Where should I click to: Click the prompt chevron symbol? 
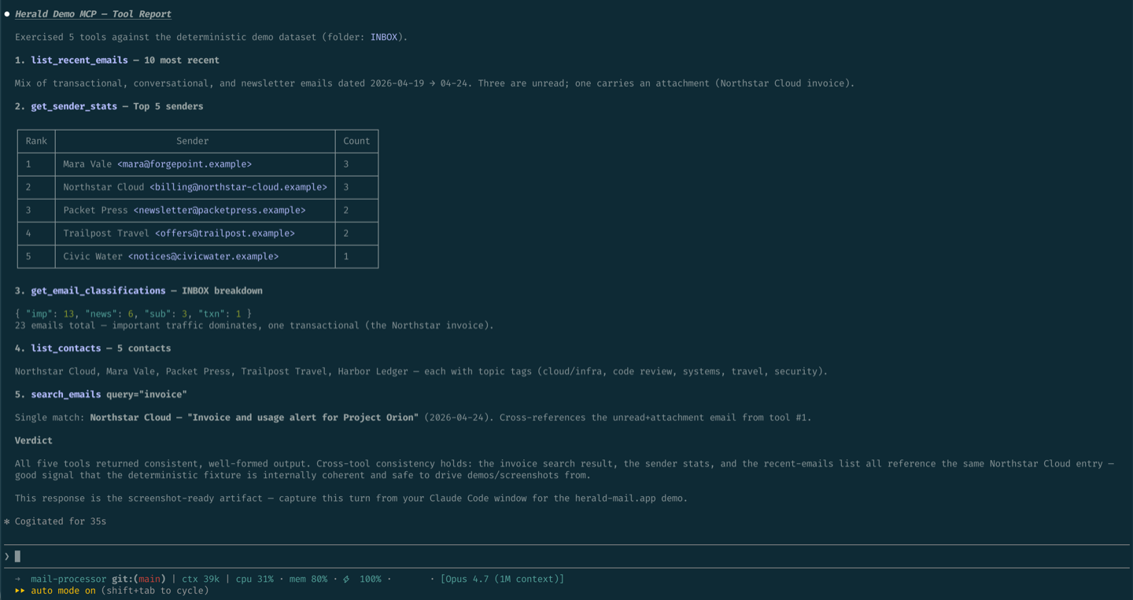pyautogui.click(x=7, y=556)
